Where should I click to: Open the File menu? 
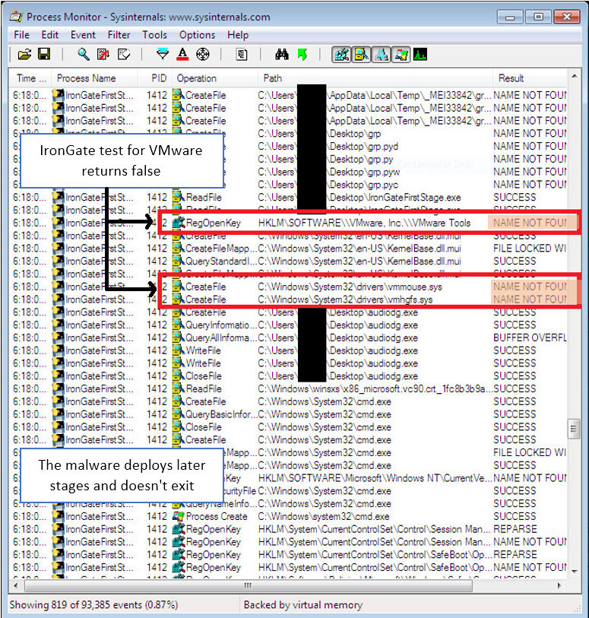pyautogui.click(x=22, y=35)
